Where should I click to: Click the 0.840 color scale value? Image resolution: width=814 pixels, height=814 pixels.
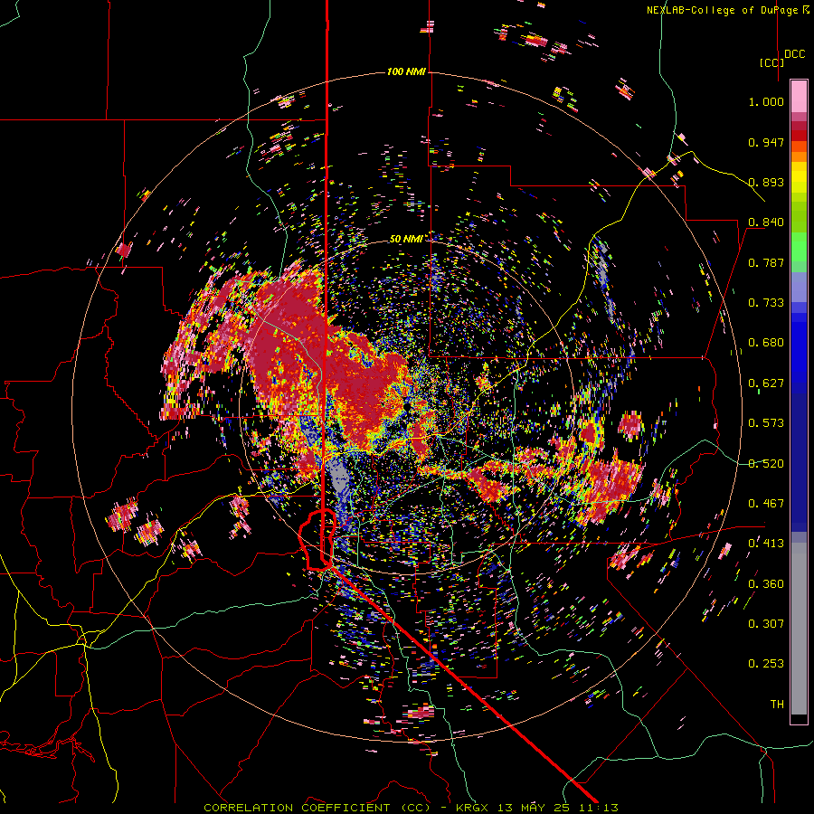(766, 222)
